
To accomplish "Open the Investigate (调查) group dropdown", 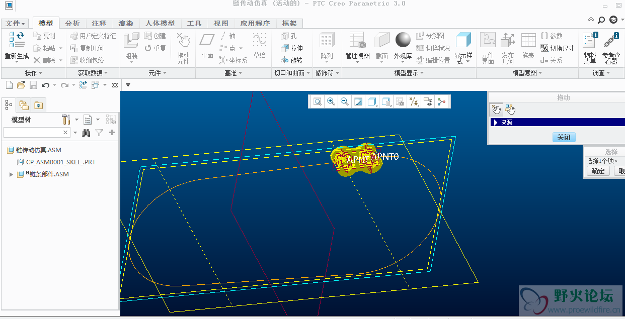I will [601, 73].
